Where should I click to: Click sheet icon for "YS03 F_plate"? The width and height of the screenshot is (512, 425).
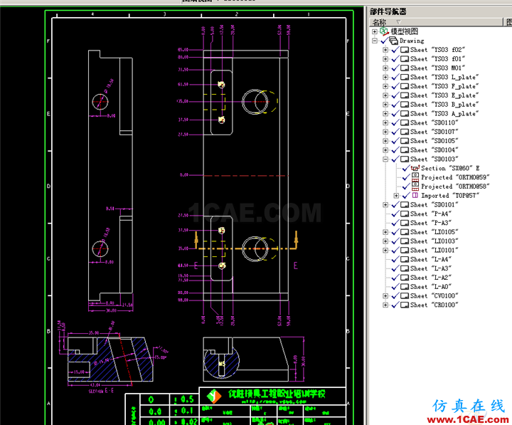[405, 86]
